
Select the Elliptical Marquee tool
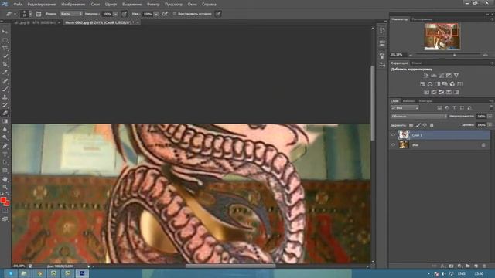point(5,40)
